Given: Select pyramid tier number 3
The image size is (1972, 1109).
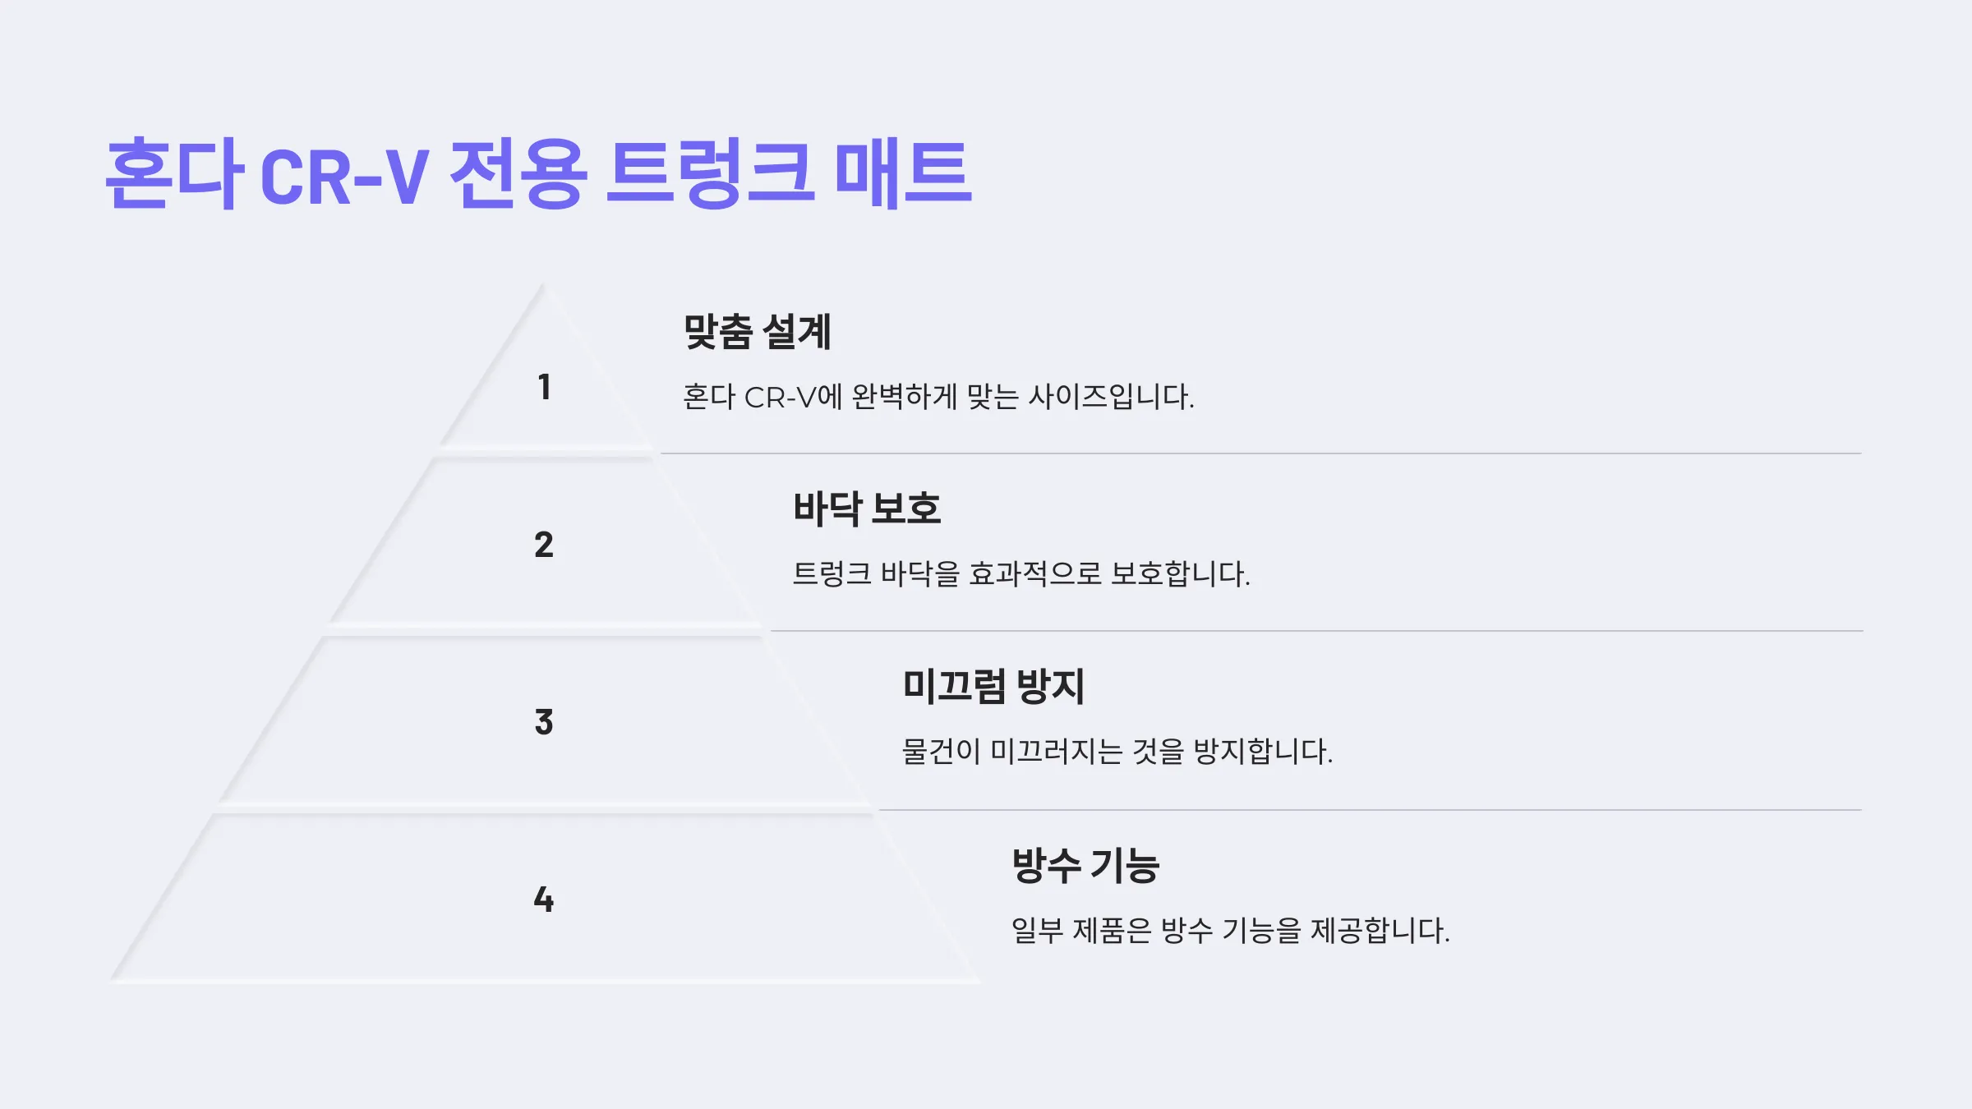Looking at the screenshot, I should (x=544, y=722).
